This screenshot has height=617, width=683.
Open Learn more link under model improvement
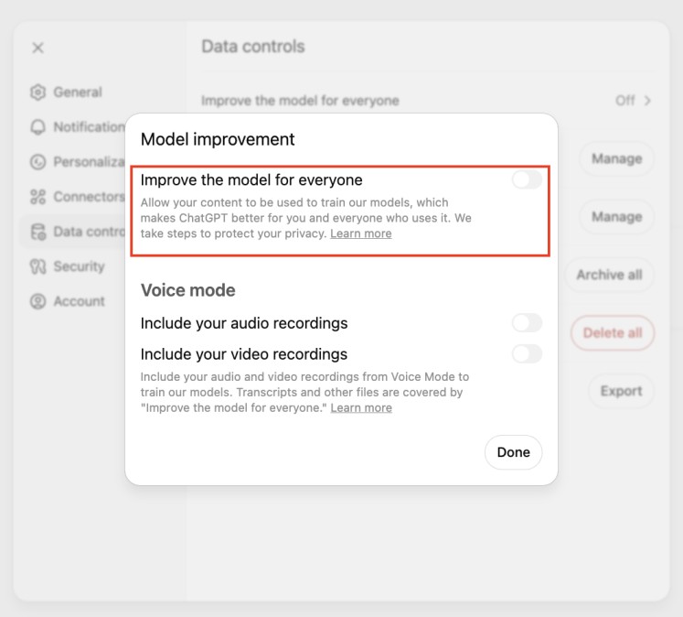[x=360, y=233]
